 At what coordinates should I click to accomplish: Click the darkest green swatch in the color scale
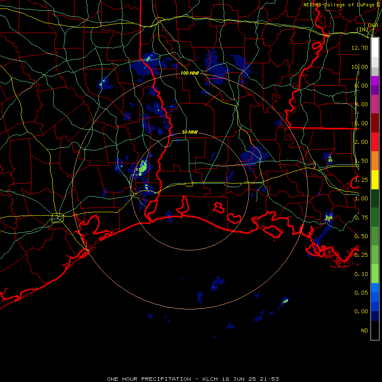coord(375,198)
